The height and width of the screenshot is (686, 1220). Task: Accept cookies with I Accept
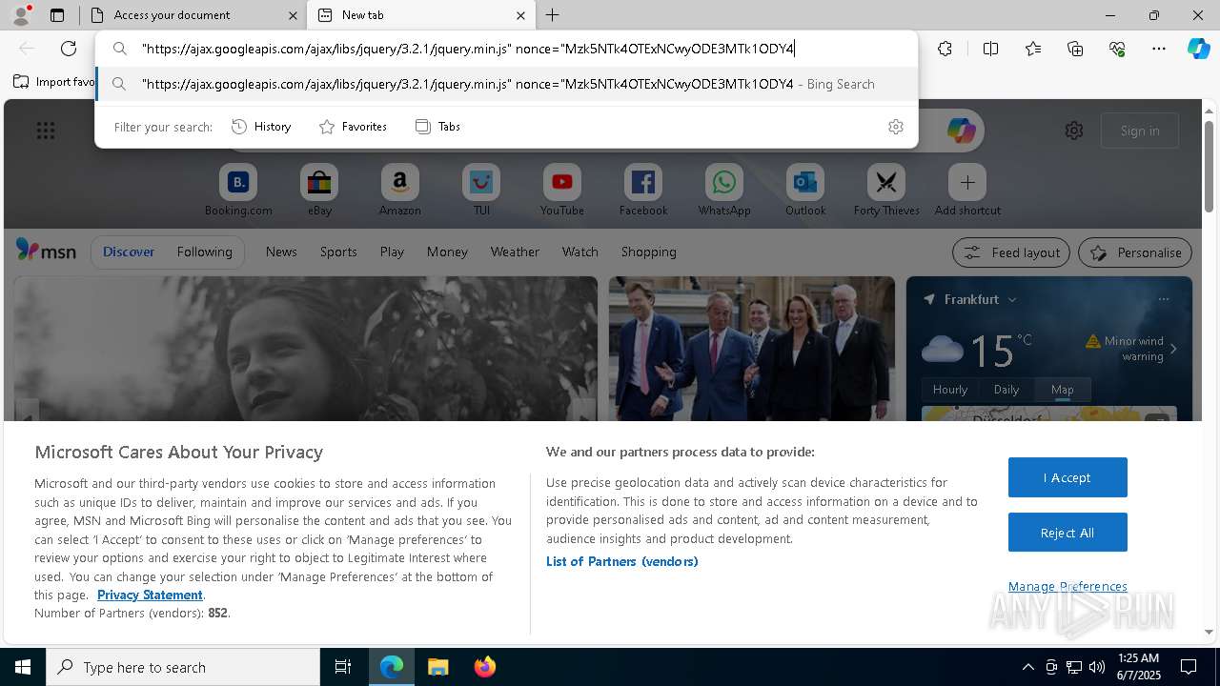(x=1067, y=477)
